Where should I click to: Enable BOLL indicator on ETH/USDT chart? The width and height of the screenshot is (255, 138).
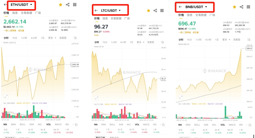point(22,125)
